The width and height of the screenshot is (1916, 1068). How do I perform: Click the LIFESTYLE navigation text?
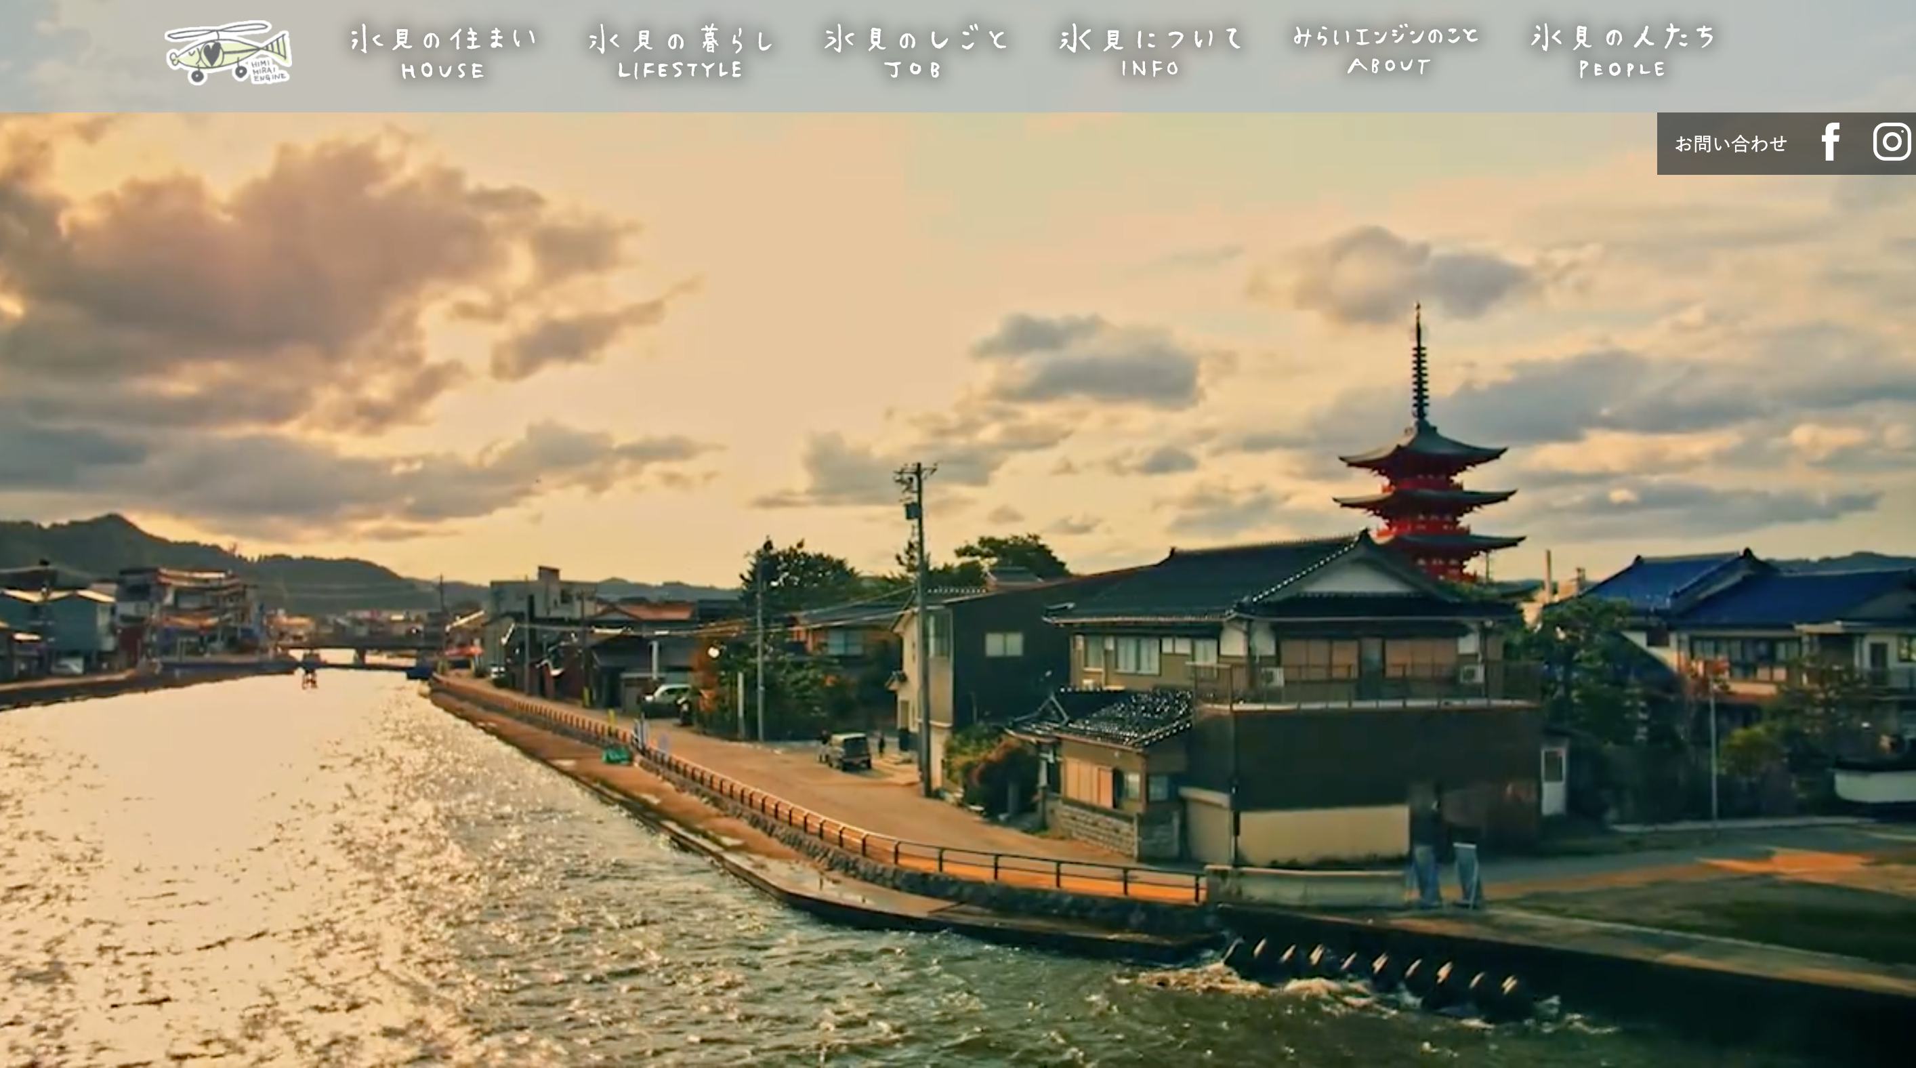pos(681,70)
